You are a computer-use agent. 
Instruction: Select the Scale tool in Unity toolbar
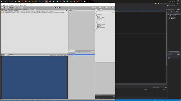(9, 8)
